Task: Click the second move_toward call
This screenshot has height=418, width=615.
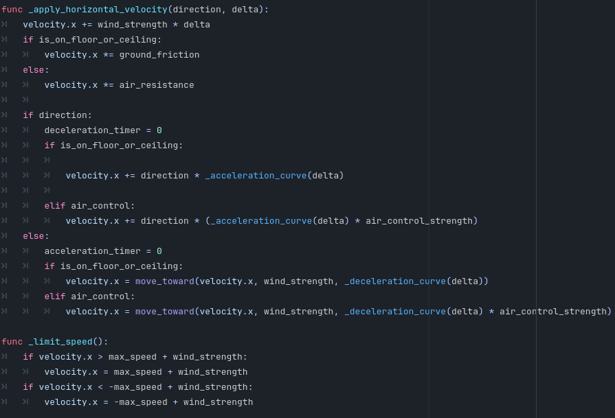Action: [165, 312]
